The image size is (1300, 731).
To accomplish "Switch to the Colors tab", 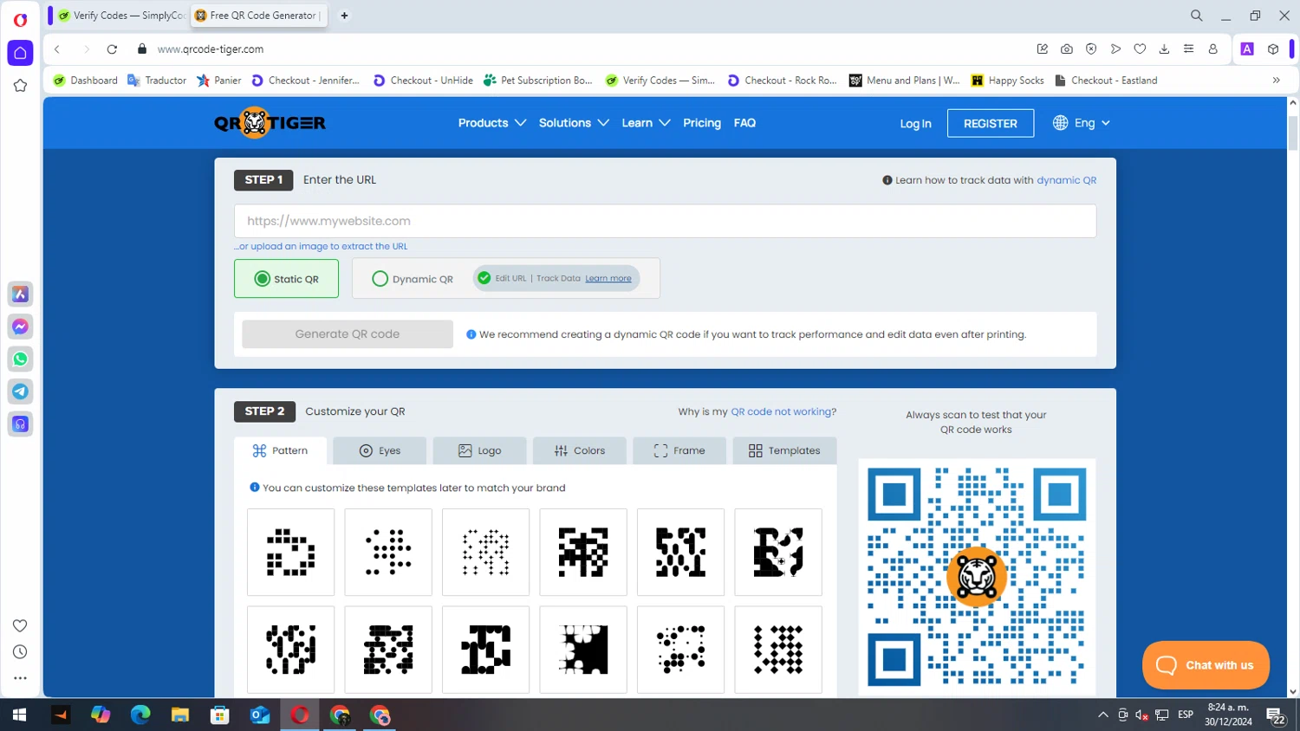I will tap(580, 450).
